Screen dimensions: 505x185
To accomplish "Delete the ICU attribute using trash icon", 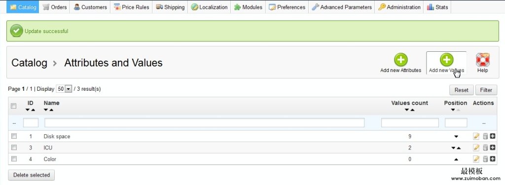I will pyautogui.click(x=485, y=148).
